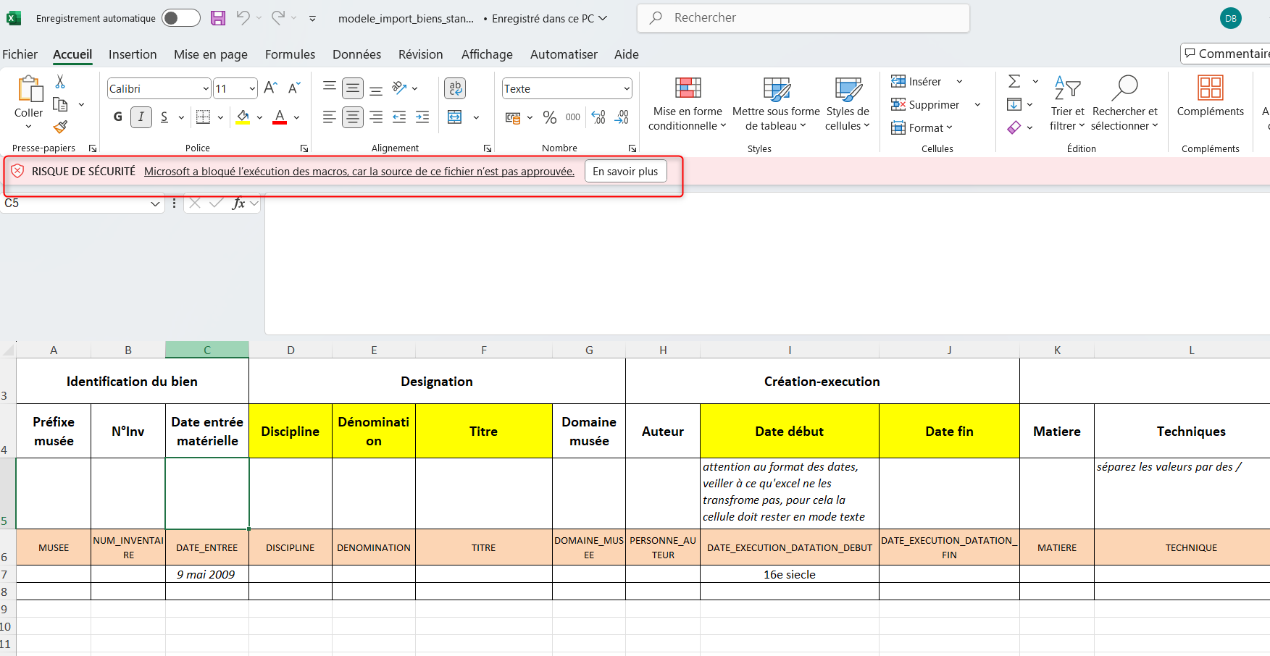Image resolution: width=1270 pixels, height=656 pixels.
Task: Expand the Calibri font name dropdown
Action: pos(206,88)
